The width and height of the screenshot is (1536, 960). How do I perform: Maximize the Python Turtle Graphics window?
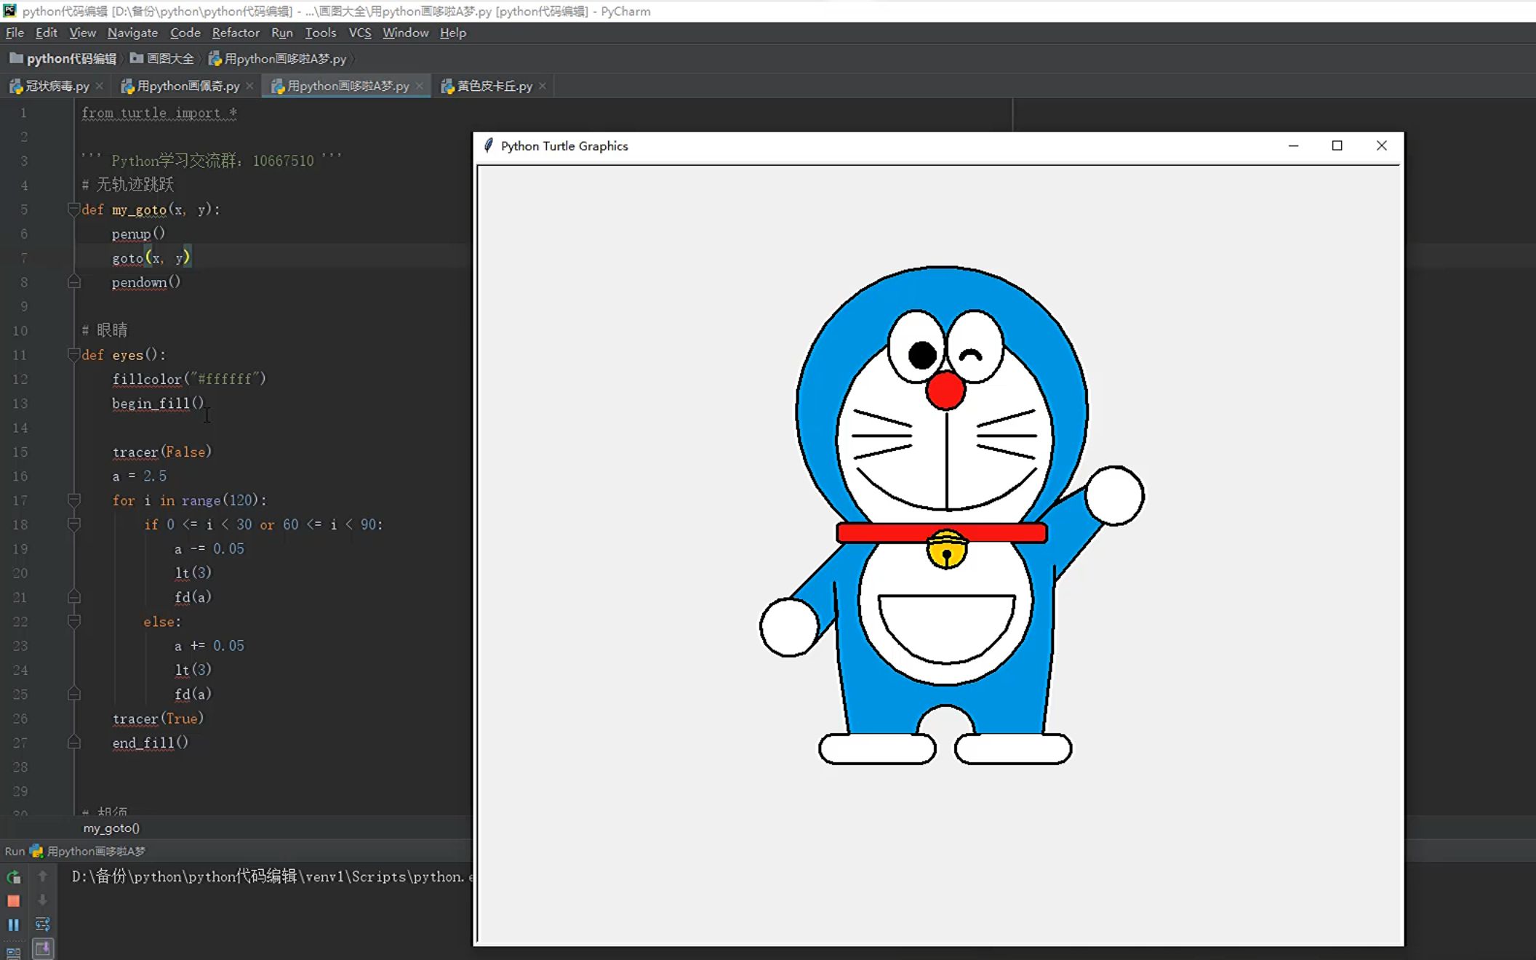pyautogui.click(x=1337, y=145)
